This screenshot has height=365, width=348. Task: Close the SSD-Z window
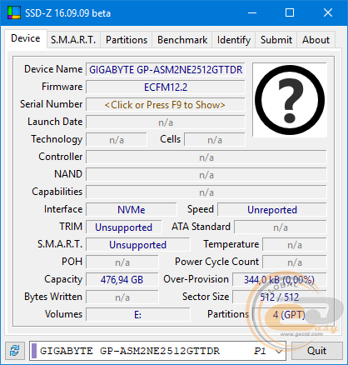point(328,12)
